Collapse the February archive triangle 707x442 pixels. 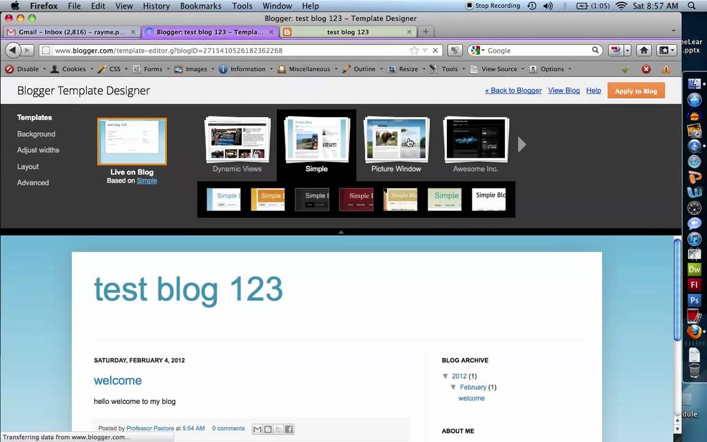coord(453,387)
